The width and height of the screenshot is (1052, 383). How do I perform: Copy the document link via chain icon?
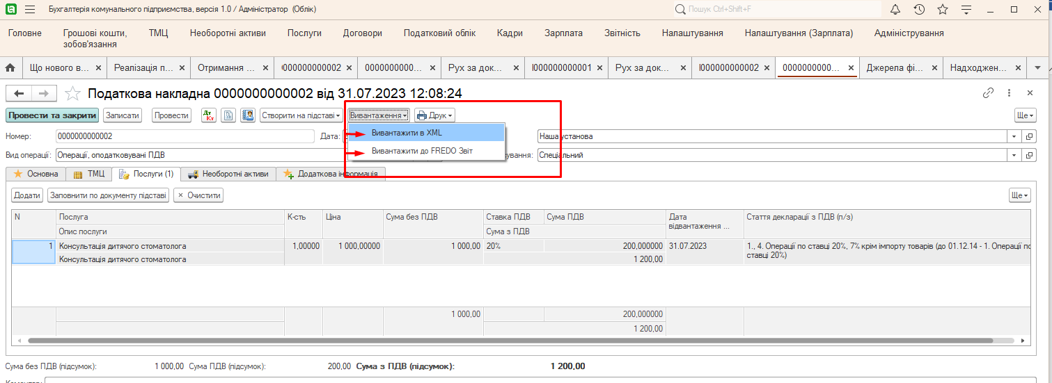[x=987, y=93]
